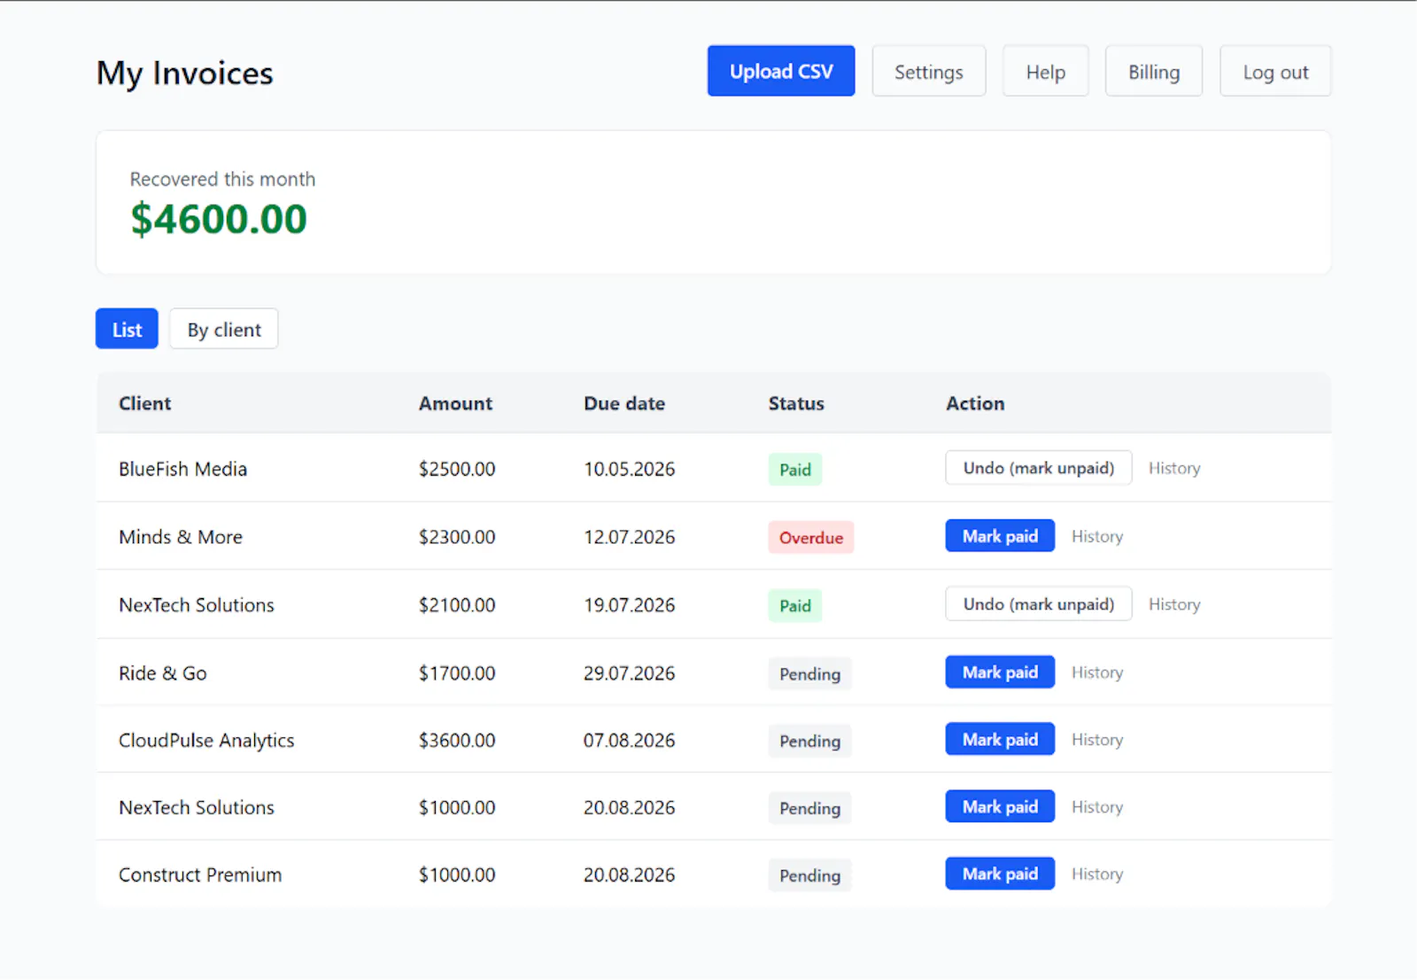Image resolution: width=1417 pixels, height=980 pixels.
Task: Select the Construct Premium client name
Action: [200, 875]
